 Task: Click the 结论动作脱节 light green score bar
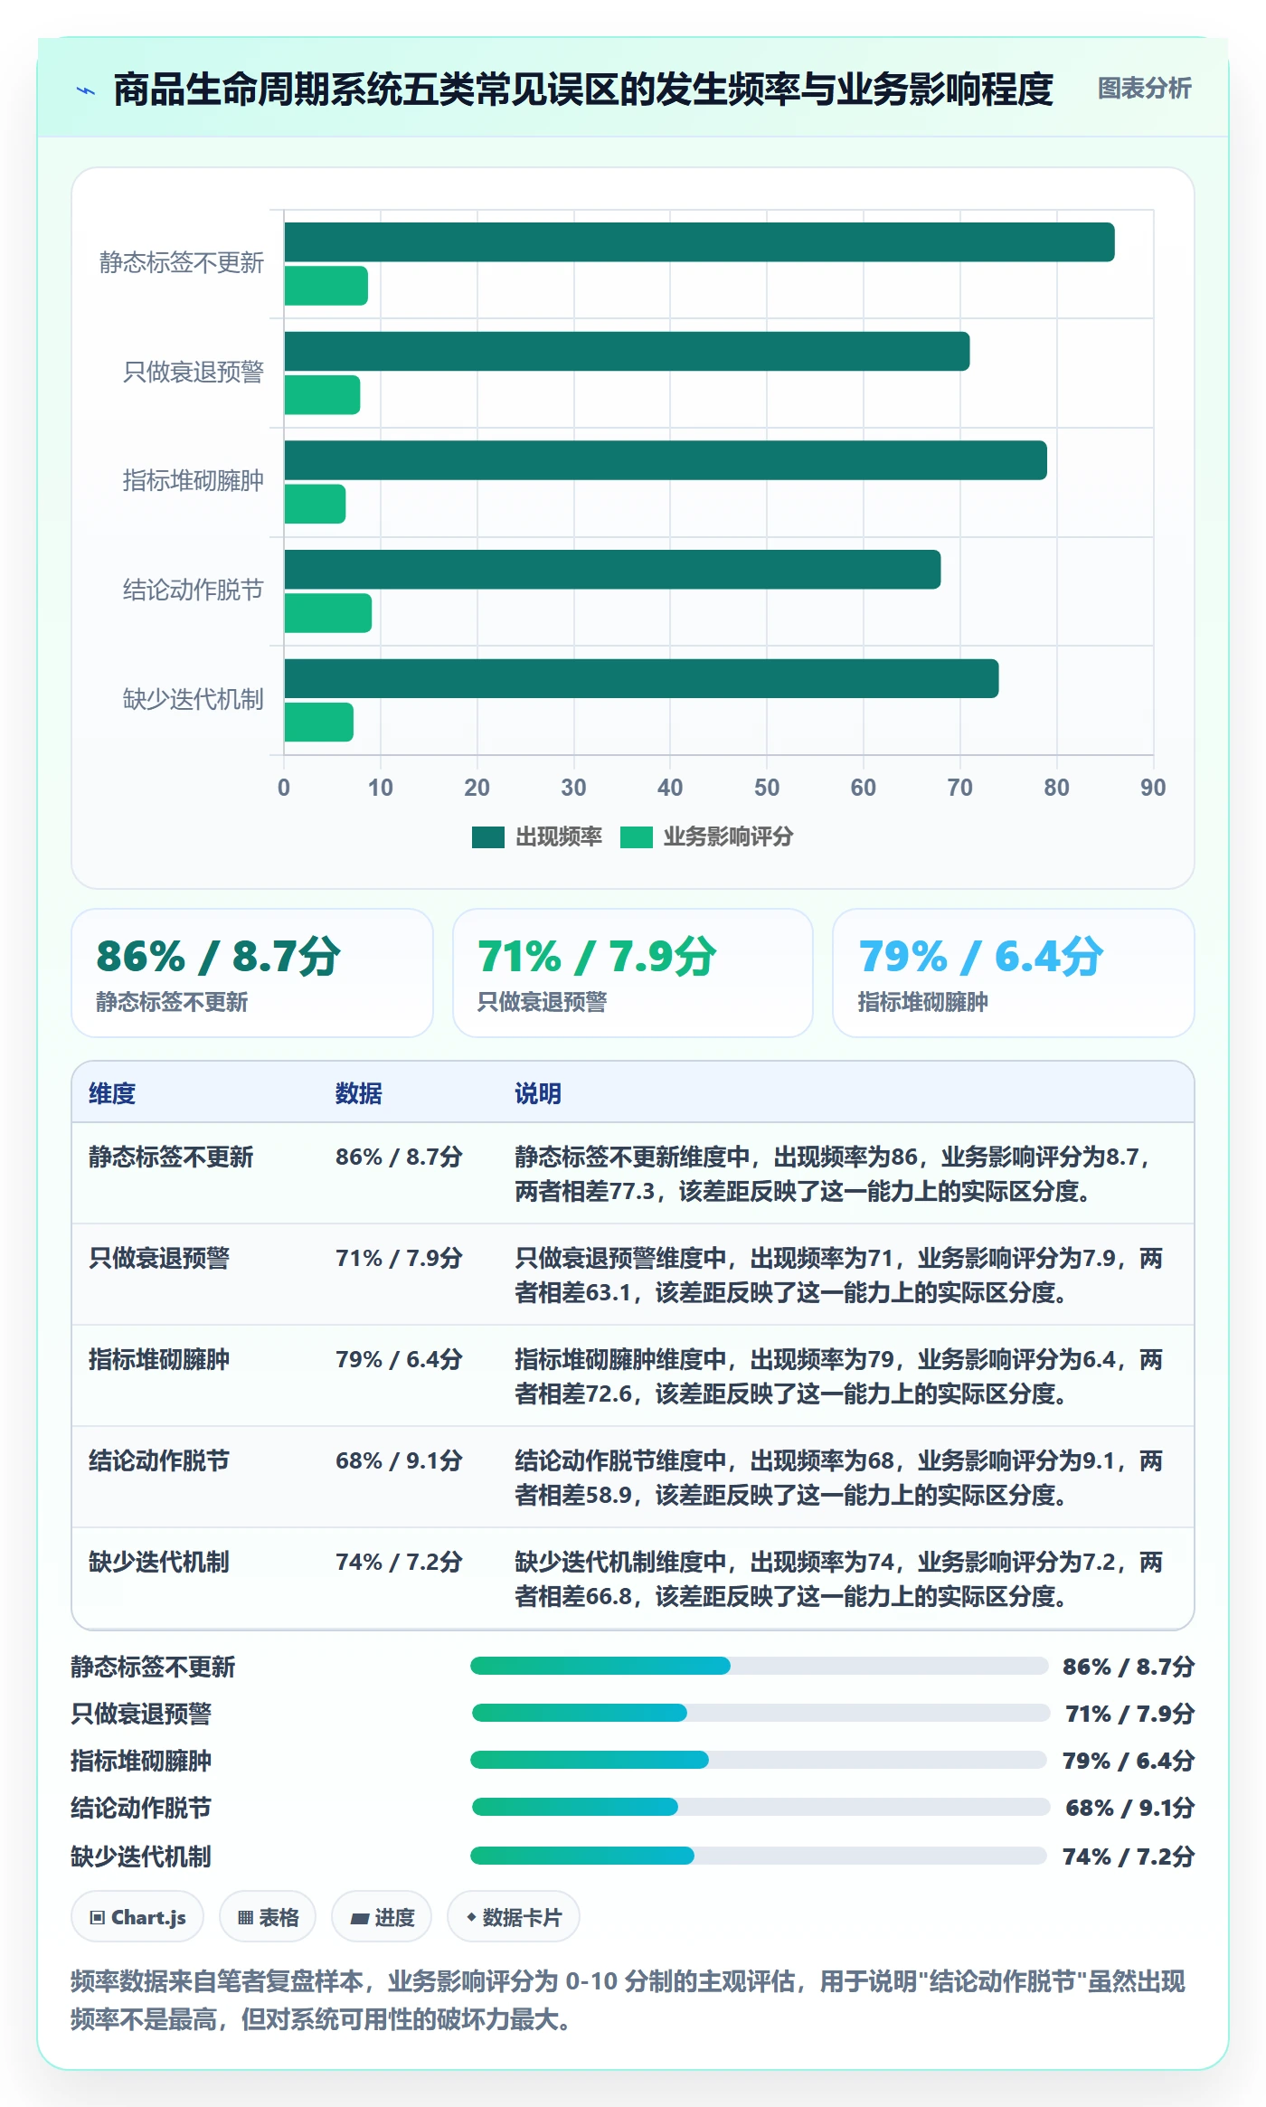327,613
